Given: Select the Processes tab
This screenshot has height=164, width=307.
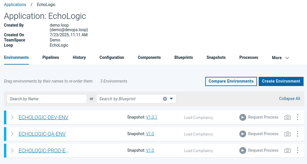Looking at the screenshot, I should tap(249, 57).
